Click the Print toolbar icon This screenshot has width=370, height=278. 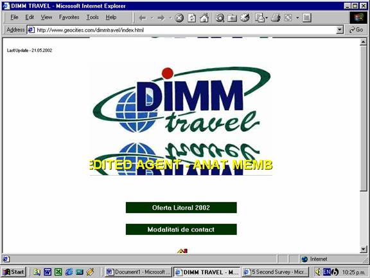coord(276,18)
